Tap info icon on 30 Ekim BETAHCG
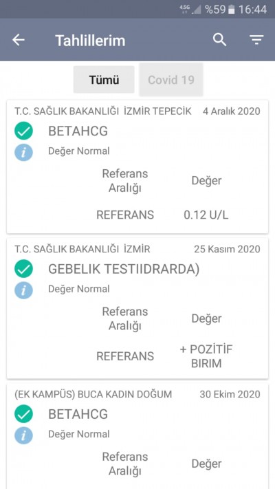 (x=23, y=435)
